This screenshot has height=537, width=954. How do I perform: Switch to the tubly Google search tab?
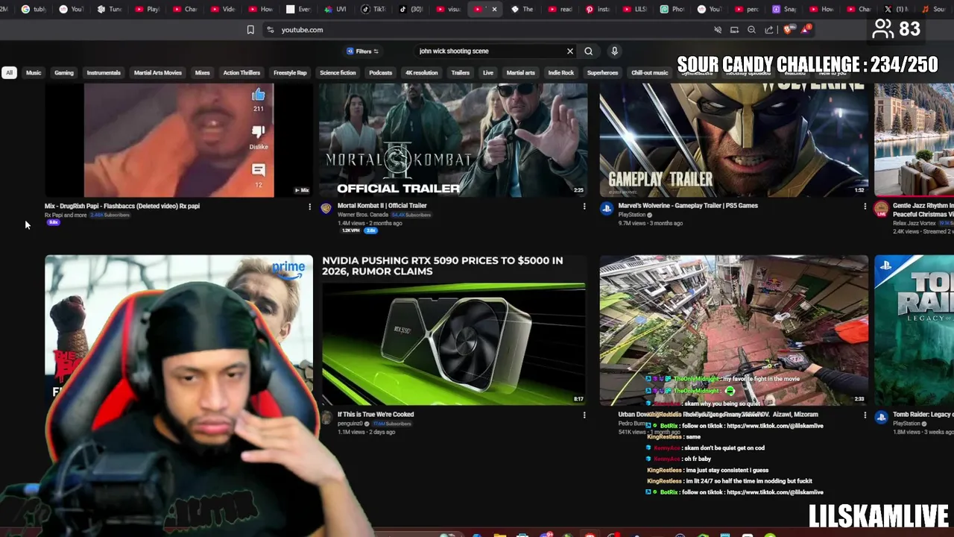(x=34, y=9)
